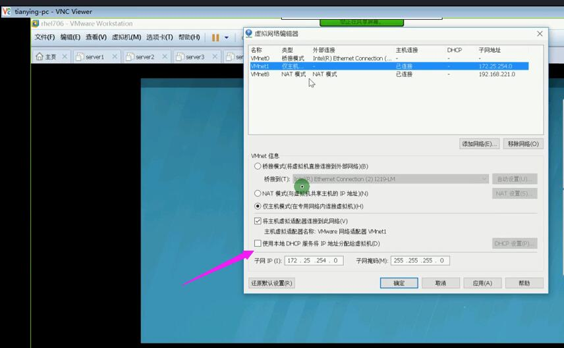This screenshot has height=348, width=564.
Task: Click the 子网 IP input field
Action: point(314,261)
